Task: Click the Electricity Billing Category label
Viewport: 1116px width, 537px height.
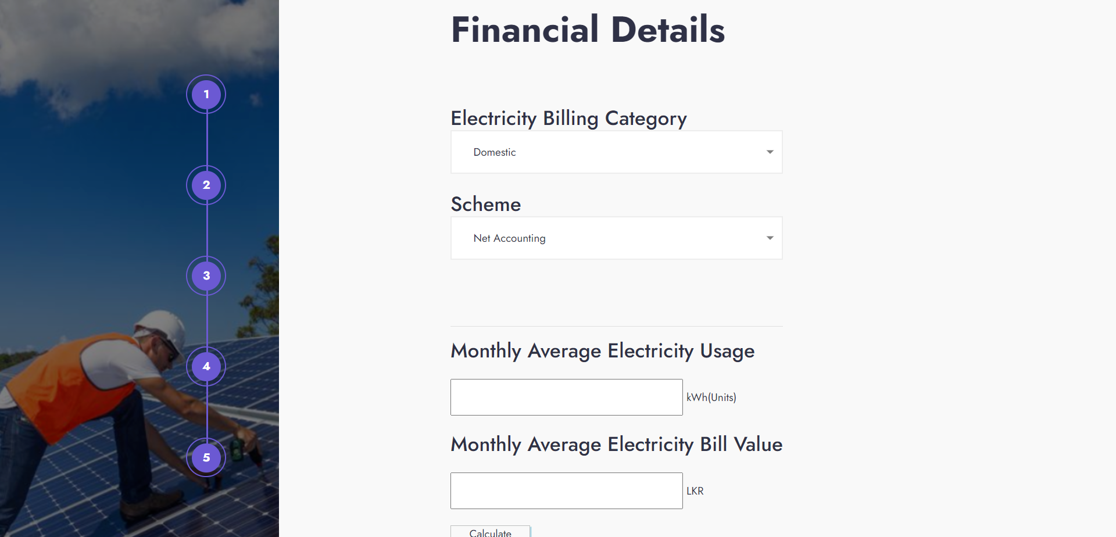Action: pos(569,119)
